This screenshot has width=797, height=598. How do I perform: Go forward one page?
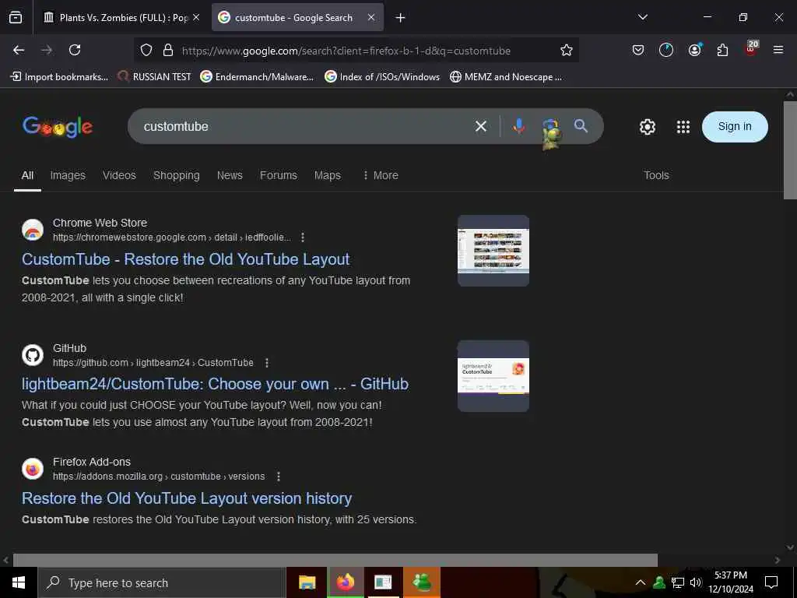[47, 50]
